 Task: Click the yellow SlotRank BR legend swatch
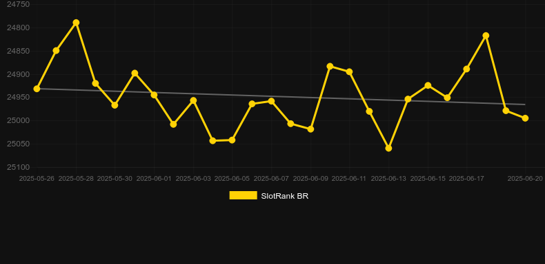[x=244, y=195]
